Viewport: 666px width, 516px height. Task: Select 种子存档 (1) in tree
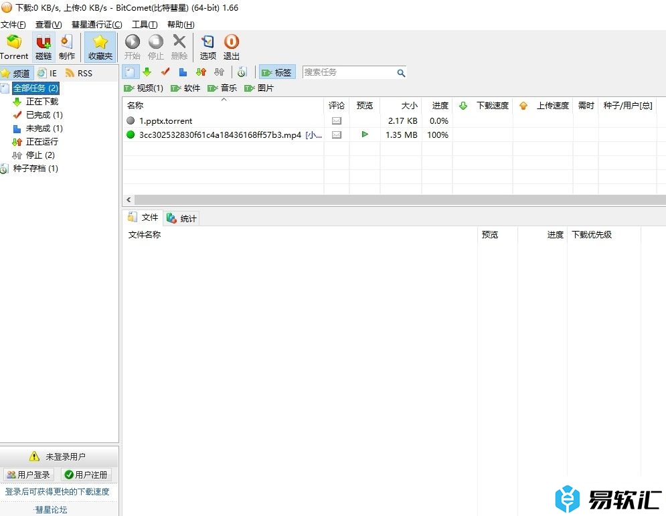tap(35, 168)
